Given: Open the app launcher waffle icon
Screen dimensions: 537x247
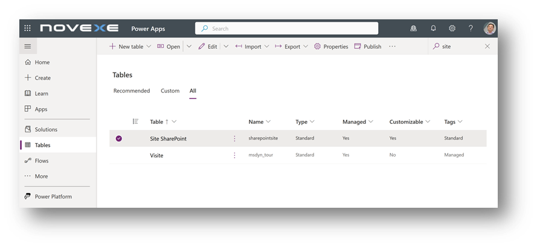Looking at the screenshot, I should click(x=28, y=28).
